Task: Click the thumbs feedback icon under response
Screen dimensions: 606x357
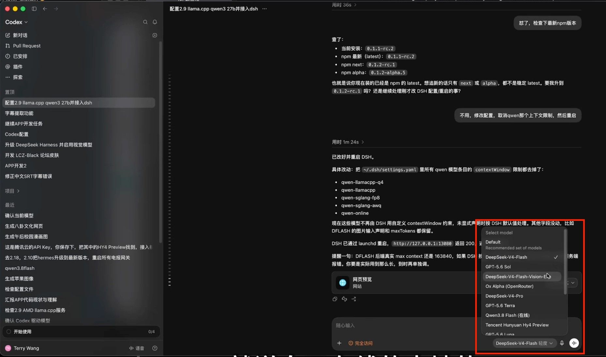Action: click(344, 299)
